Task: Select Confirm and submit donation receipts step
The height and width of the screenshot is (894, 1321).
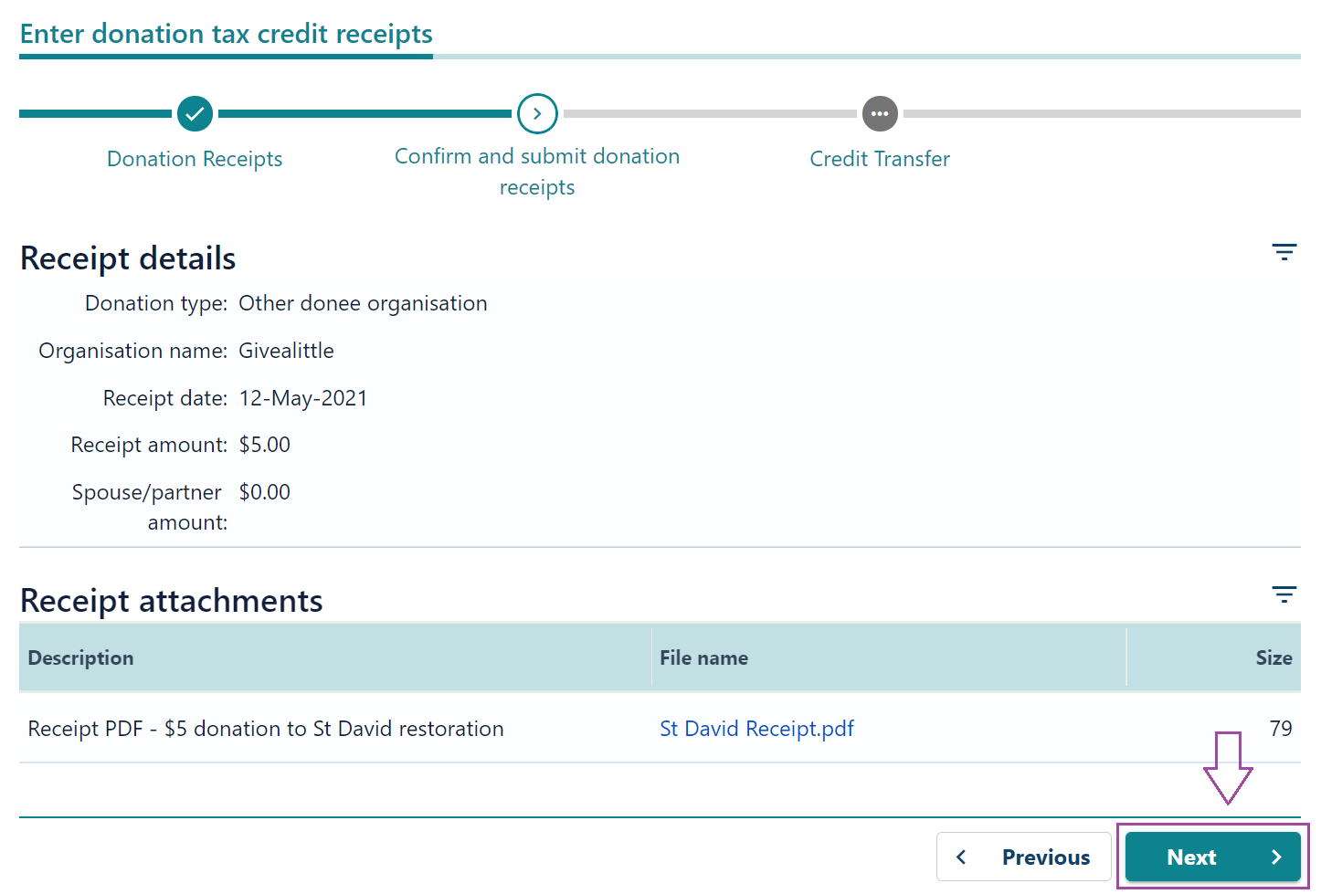Action: [537, 172]
